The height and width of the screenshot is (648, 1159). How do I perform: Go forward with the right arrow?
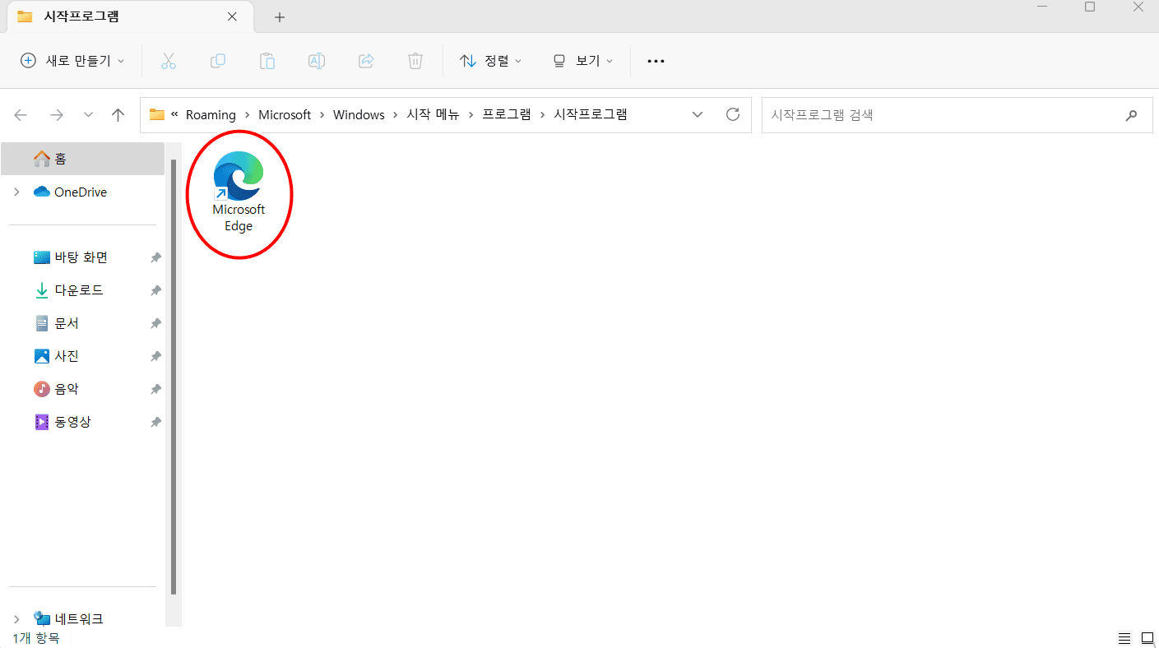click(x=57, y=115)
